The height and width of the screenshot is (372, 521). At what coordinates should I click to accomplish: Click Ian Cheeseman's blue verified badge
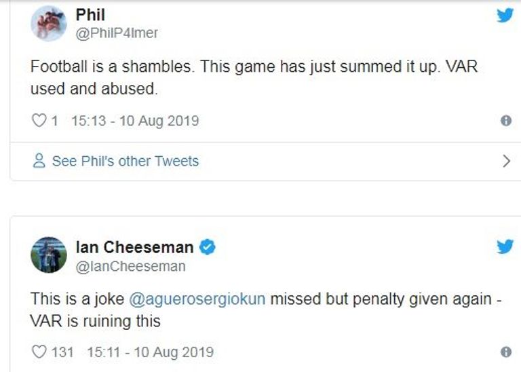[x=208, y=248]
